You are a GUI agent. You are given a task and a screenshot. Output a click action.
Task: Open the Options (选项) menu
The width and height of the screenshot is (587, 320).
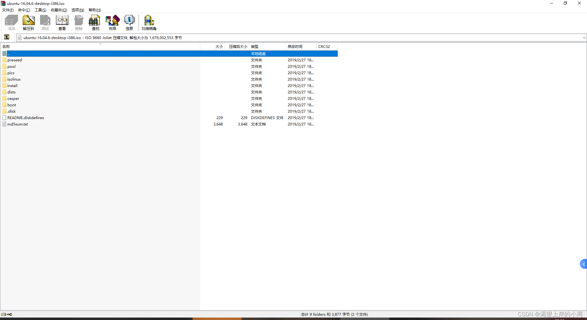click(78, 10)
